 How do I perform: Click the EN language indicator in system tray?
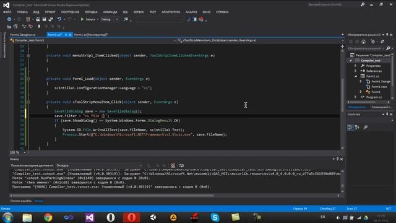(x=322, y=217)
